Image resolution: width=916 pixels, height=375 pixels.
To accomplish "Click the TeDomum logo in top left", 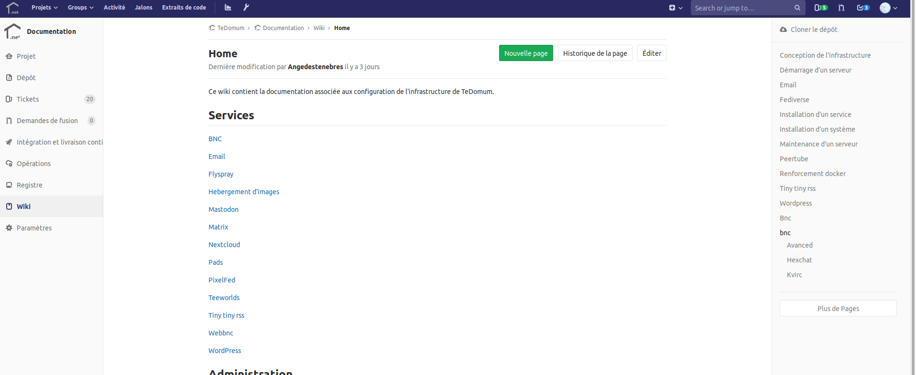I will click(x=12, y=8).
